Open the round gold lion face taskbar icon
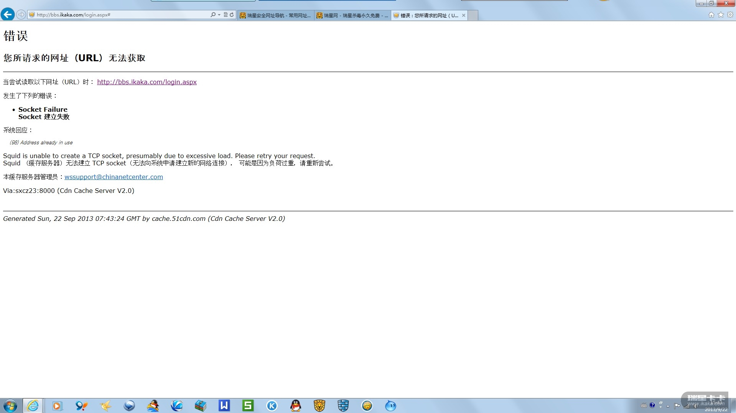Image resolution: width=736 pixels, height=413 pixels. click(x=367, y=406)
